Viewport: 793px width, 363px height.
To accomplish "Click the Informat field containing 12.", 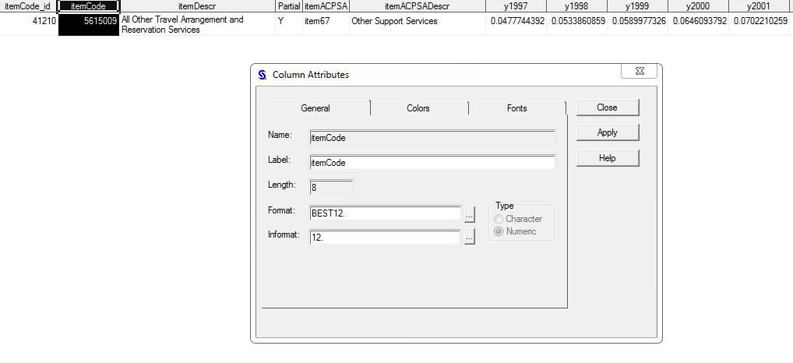I will click(385, 238).
